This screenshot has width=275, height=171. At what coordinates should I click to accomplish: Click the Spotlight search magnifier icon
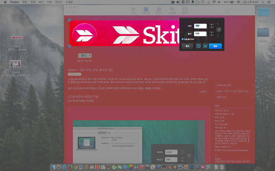click(263, 2)
